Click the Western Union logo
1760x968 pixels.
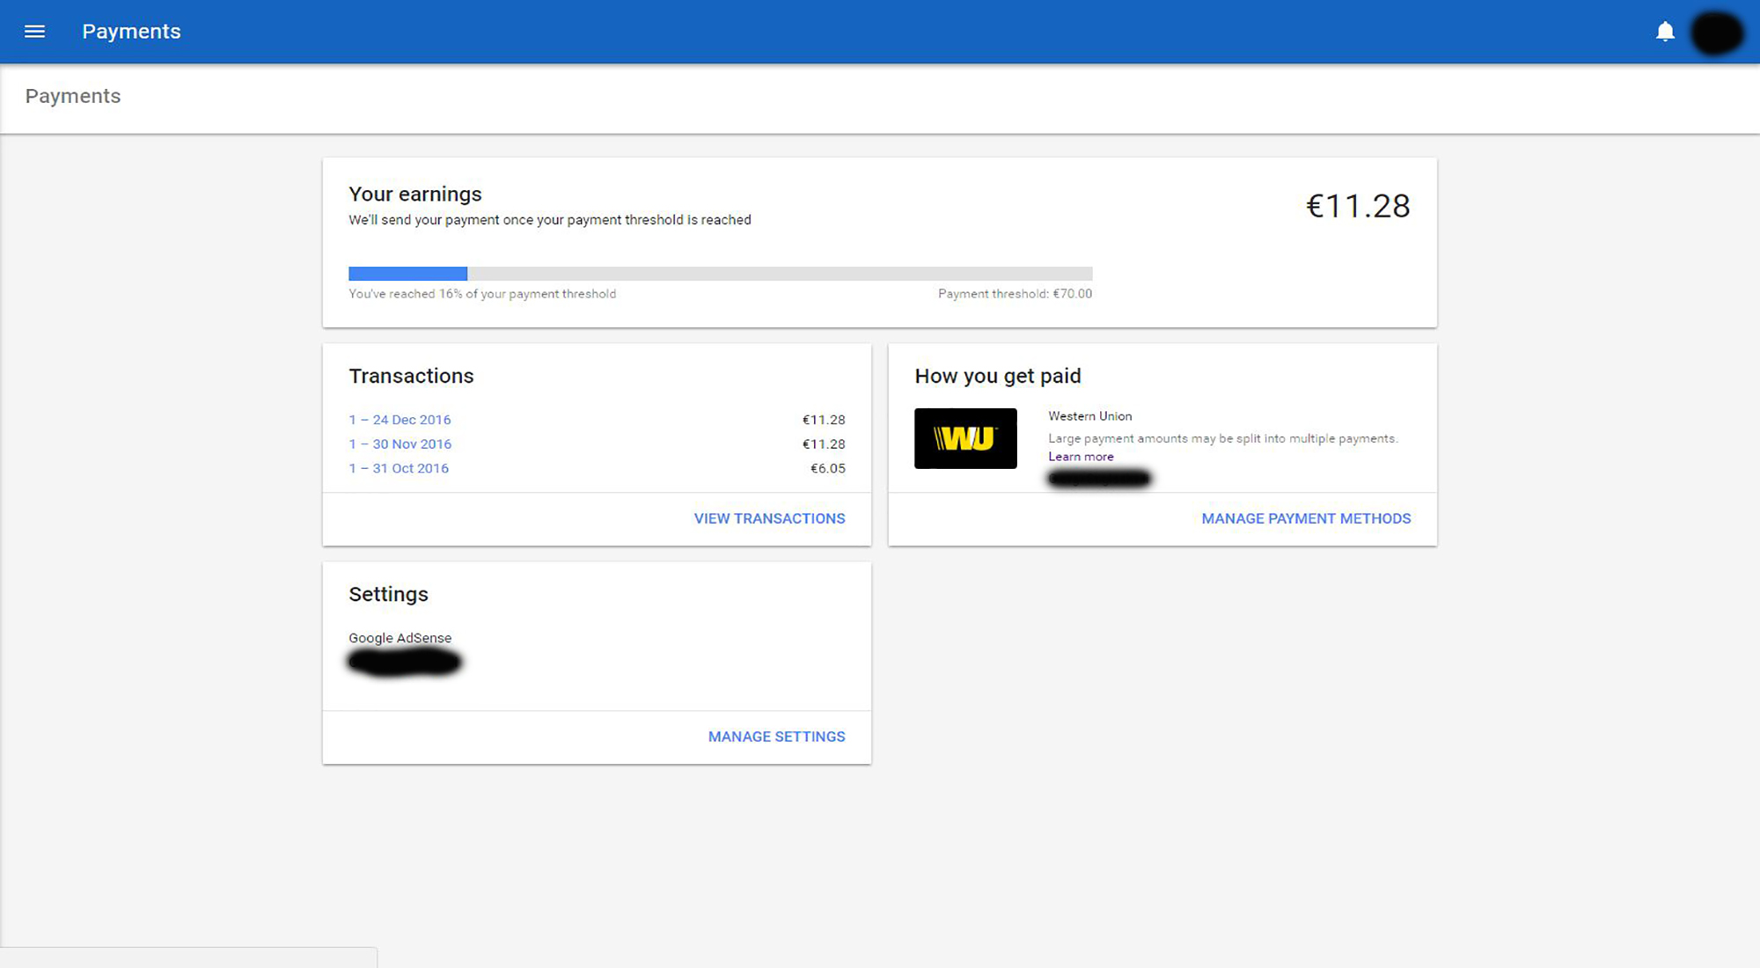pyautogui.click(x=965, y=438)
